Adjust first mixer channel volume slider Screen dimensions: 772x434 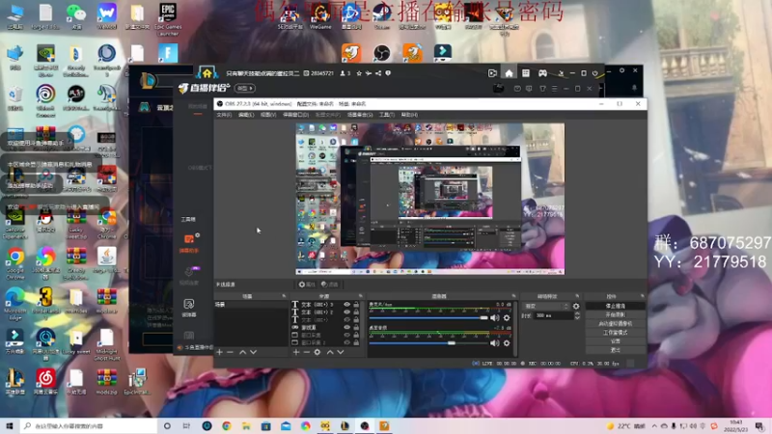click(x=428, y=318)
